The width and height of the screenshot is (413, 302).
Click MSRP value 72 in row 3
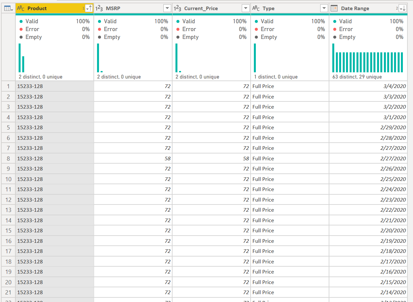[x=133, y=107]
